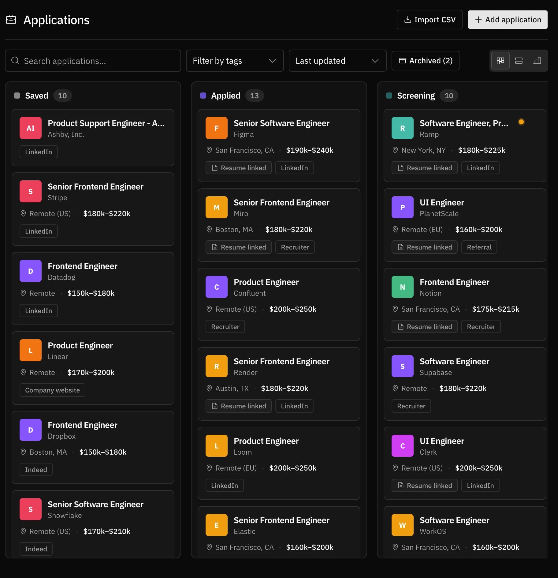558x578 pixels.
Task: Click the Stripe S avatar
Action: [31, 191]
